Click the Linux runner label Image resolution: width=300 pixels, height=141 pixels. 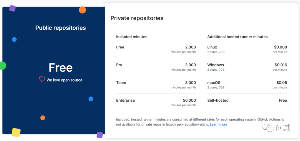[x=212, y=47]
